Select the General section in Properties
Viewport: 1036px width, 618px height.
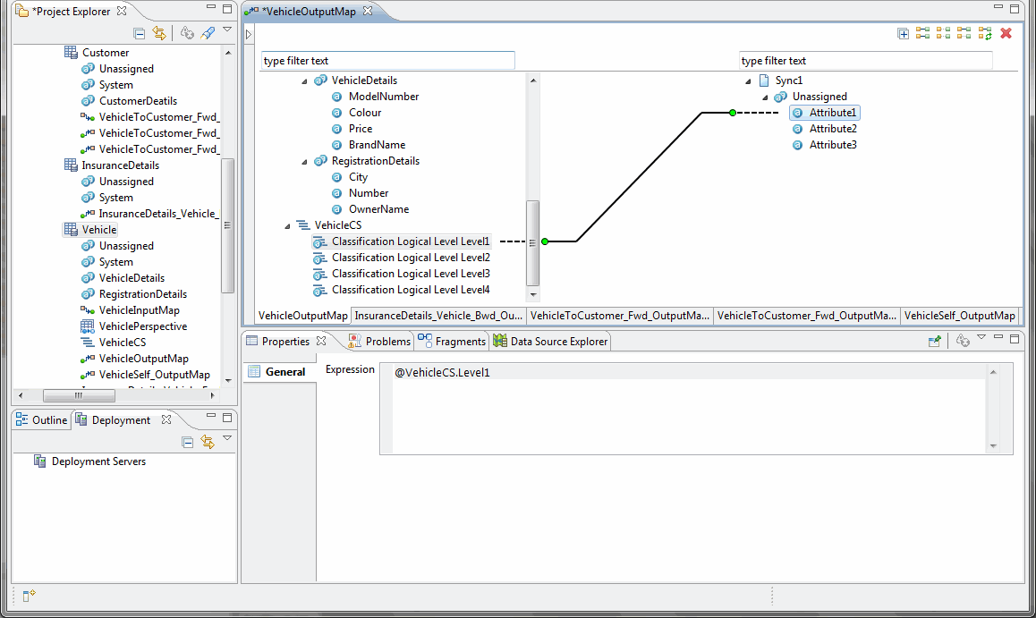[278, 372]
